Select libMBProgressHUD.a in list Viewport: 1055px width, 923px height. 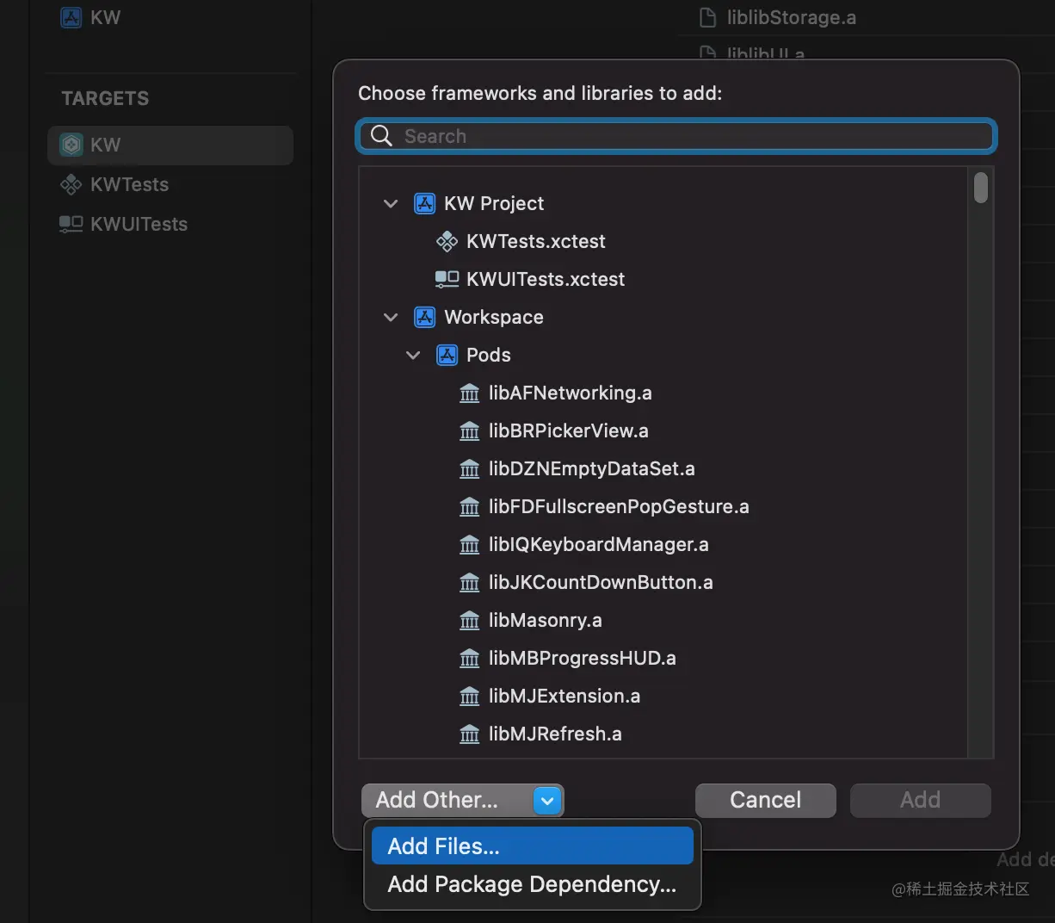[x=583, y=658]
